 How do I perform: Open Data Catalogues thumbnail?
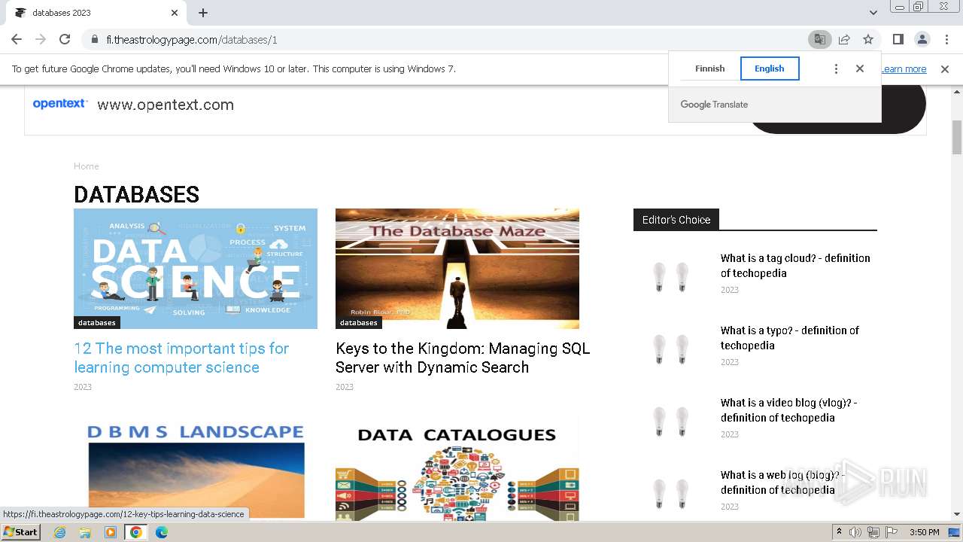[x=457, y=469]
